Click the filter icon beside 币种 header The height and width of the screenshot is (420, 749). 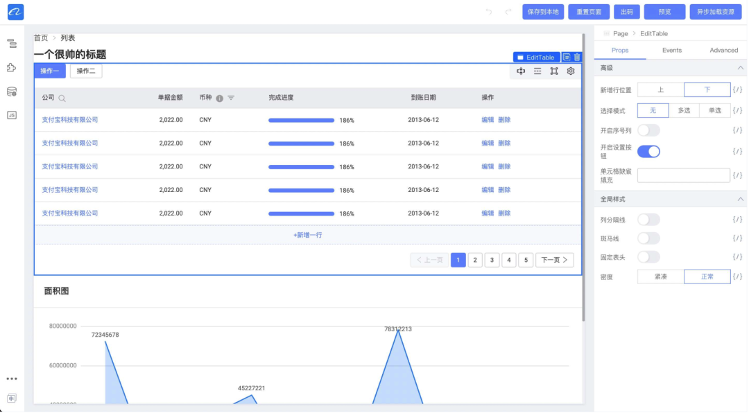(231, 98)
